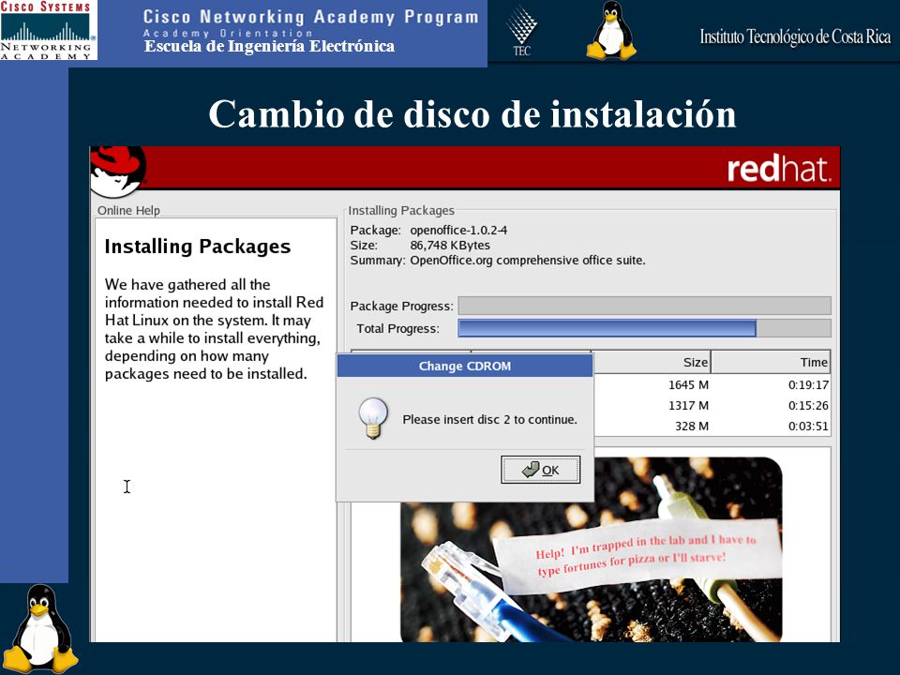This screenshot has width=900, height=675.
Task: Click the 'Please insert disc 2 to continue' message
Action: pos(489,420)
